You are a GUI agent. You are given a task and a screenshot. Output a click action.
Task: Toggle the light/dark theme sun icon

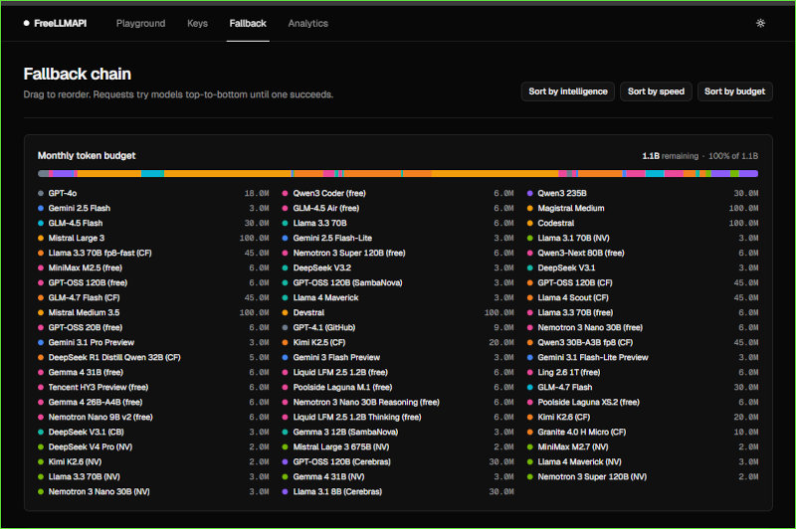tap(760, 23)
